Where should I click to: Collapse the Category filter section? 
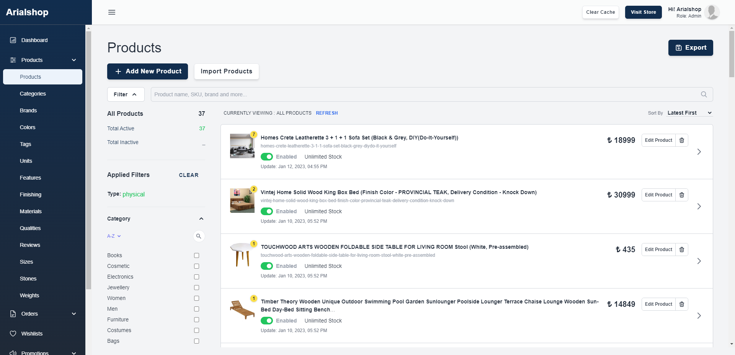(x=201, y=219)
